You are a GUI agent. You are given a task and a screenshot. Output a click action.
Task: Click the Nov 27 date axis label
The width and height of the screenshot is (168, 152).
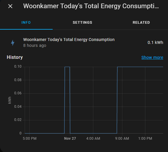pyautogui.click(x=70, y=138)
